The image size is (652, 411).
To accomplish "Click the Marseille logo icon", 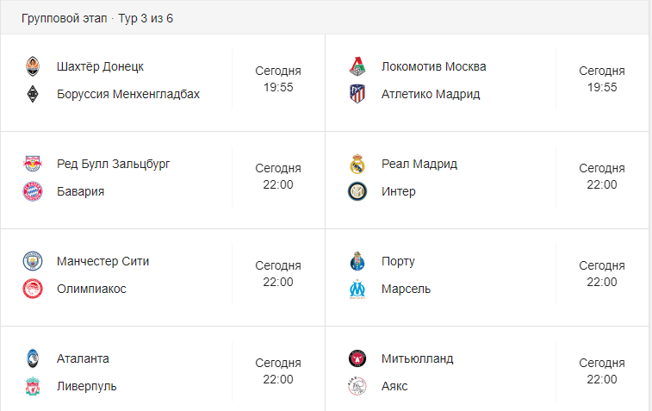I will tap(357, 289).
